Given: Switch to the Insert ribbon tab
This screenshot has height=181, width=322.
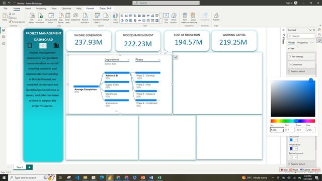Looking at the screenshot, I should (x=28, y=9).
